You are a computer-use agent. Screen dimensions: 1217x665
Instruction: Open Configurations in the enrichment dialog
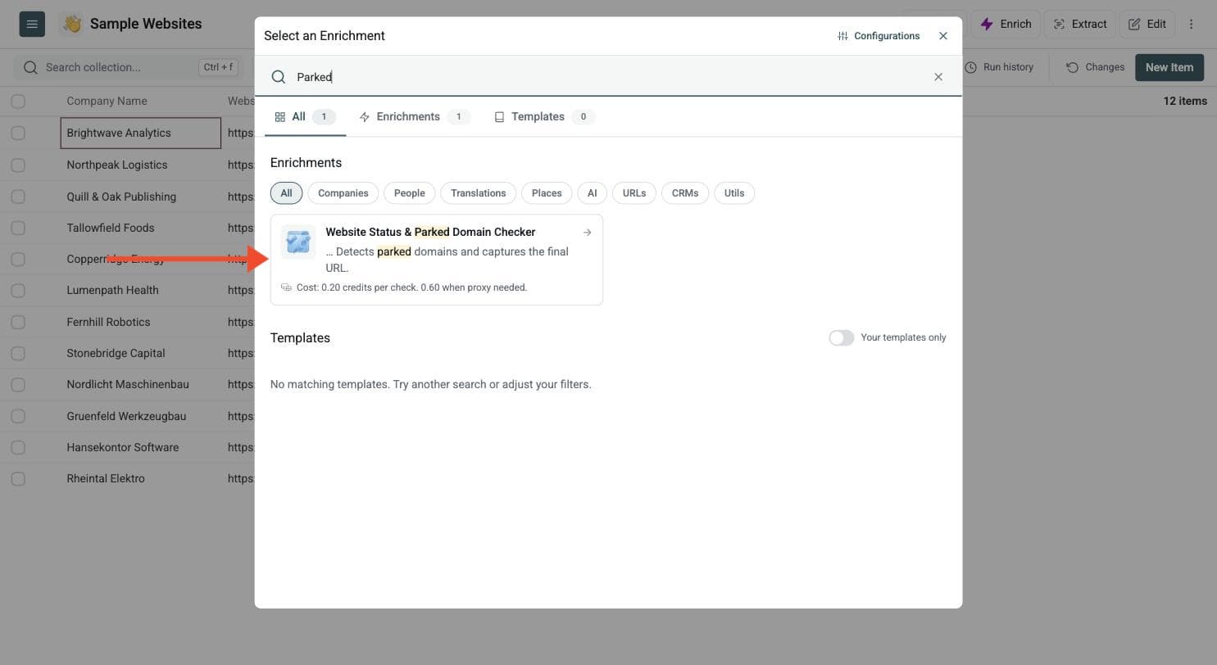pos(879,36)
